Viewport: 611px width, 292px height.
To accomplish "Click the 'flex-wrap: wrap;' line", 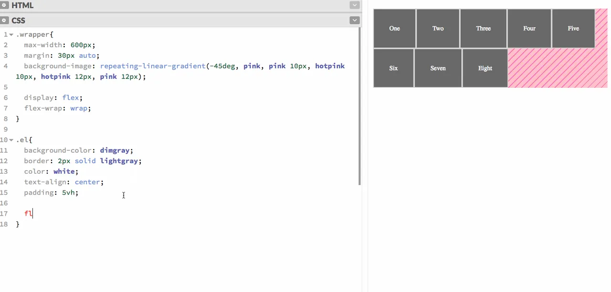I will coord(58,108).
